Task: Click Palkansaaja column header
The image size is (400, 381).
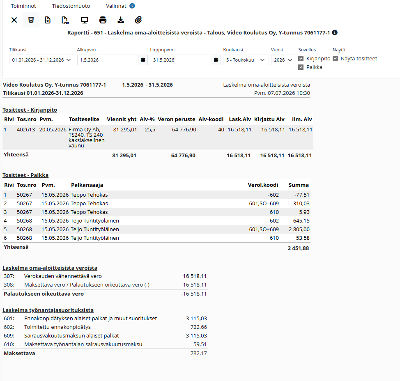Action: (87, 185)
